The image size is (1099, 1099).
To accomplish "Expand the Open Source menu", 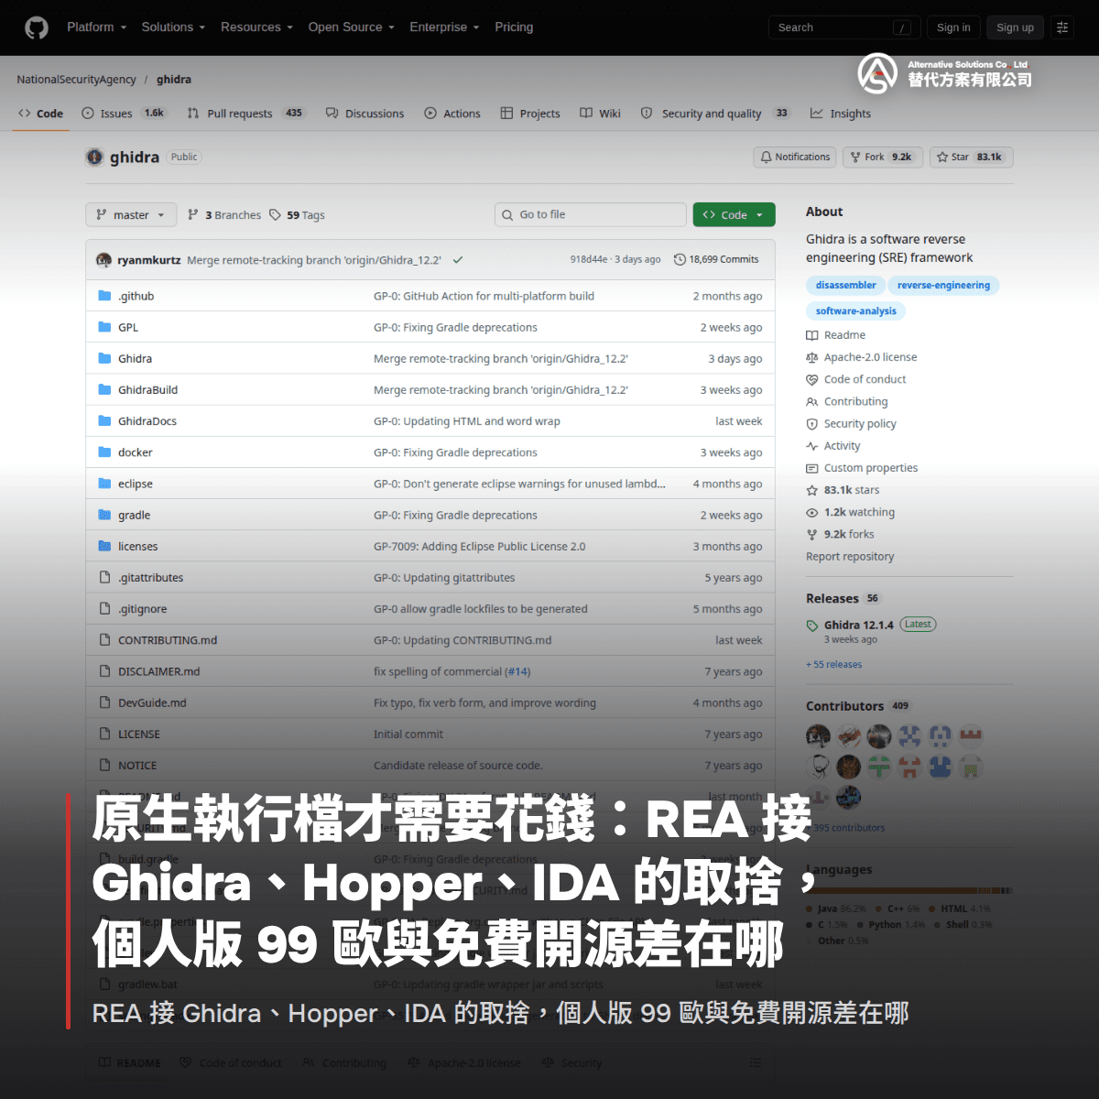I will coord(351,27).
